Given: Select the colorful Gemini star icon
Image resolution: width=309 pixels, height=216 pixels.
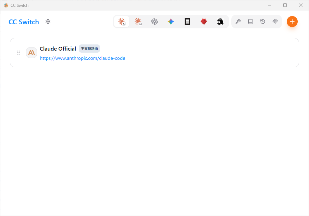Looking at the screenshot, I should 171,22.
